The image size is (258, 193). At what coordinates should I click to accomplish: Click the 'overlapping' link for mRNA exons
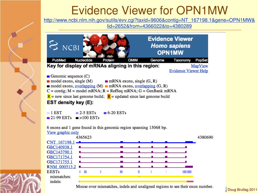[145, 86]
